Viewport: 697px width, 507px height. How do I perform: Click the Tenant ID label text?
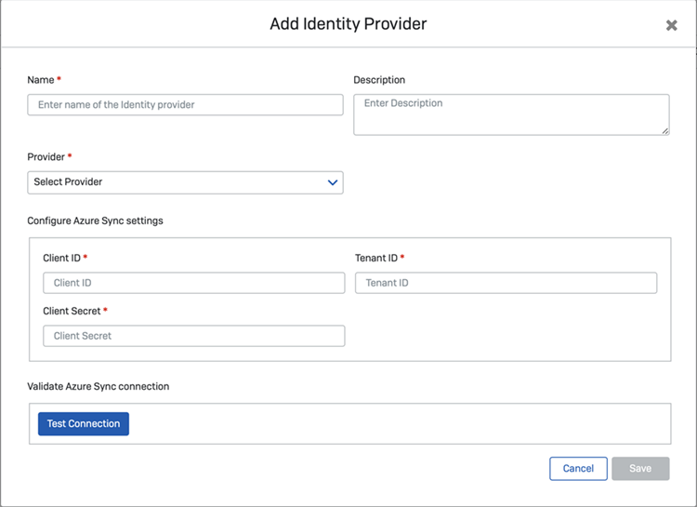click(x=375, y=258)
